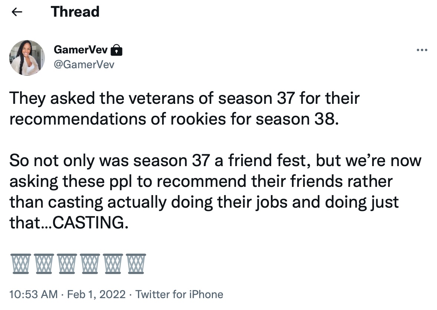Open GamerVev's profile photo

pyautogui.click(x=27, y=58)
